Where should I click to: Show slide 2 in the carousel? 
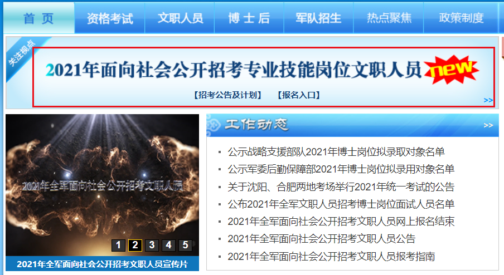pos(135,245)
